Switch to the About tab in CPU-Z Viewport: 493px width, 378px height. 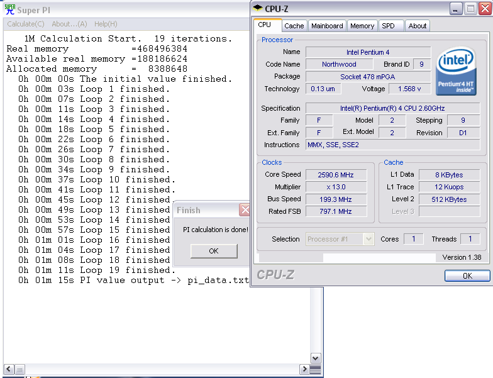point(418,26)
